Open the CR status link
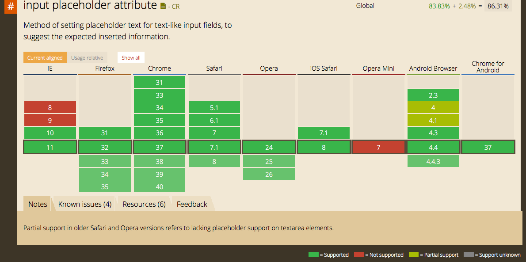The image size is (526, 262). click(x=176, y=6)
